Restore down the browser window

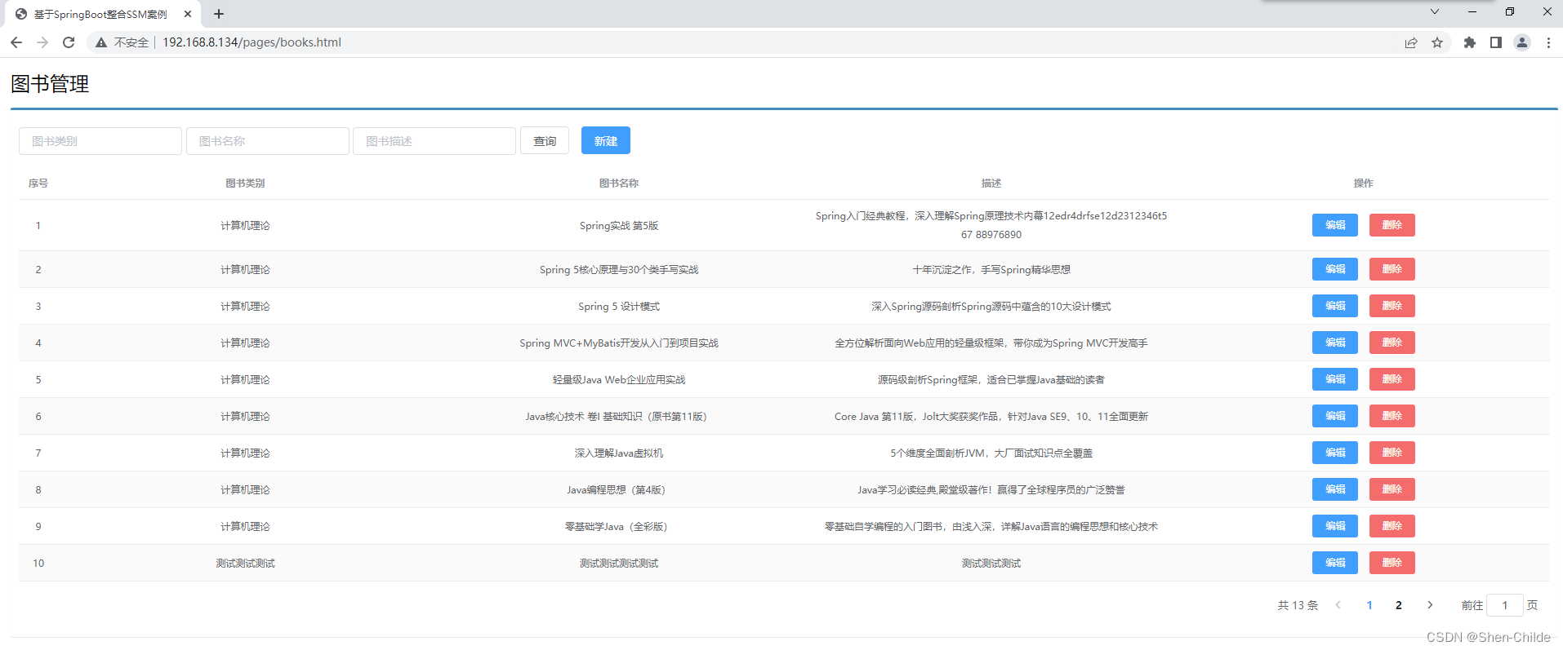coord(1510,11)
